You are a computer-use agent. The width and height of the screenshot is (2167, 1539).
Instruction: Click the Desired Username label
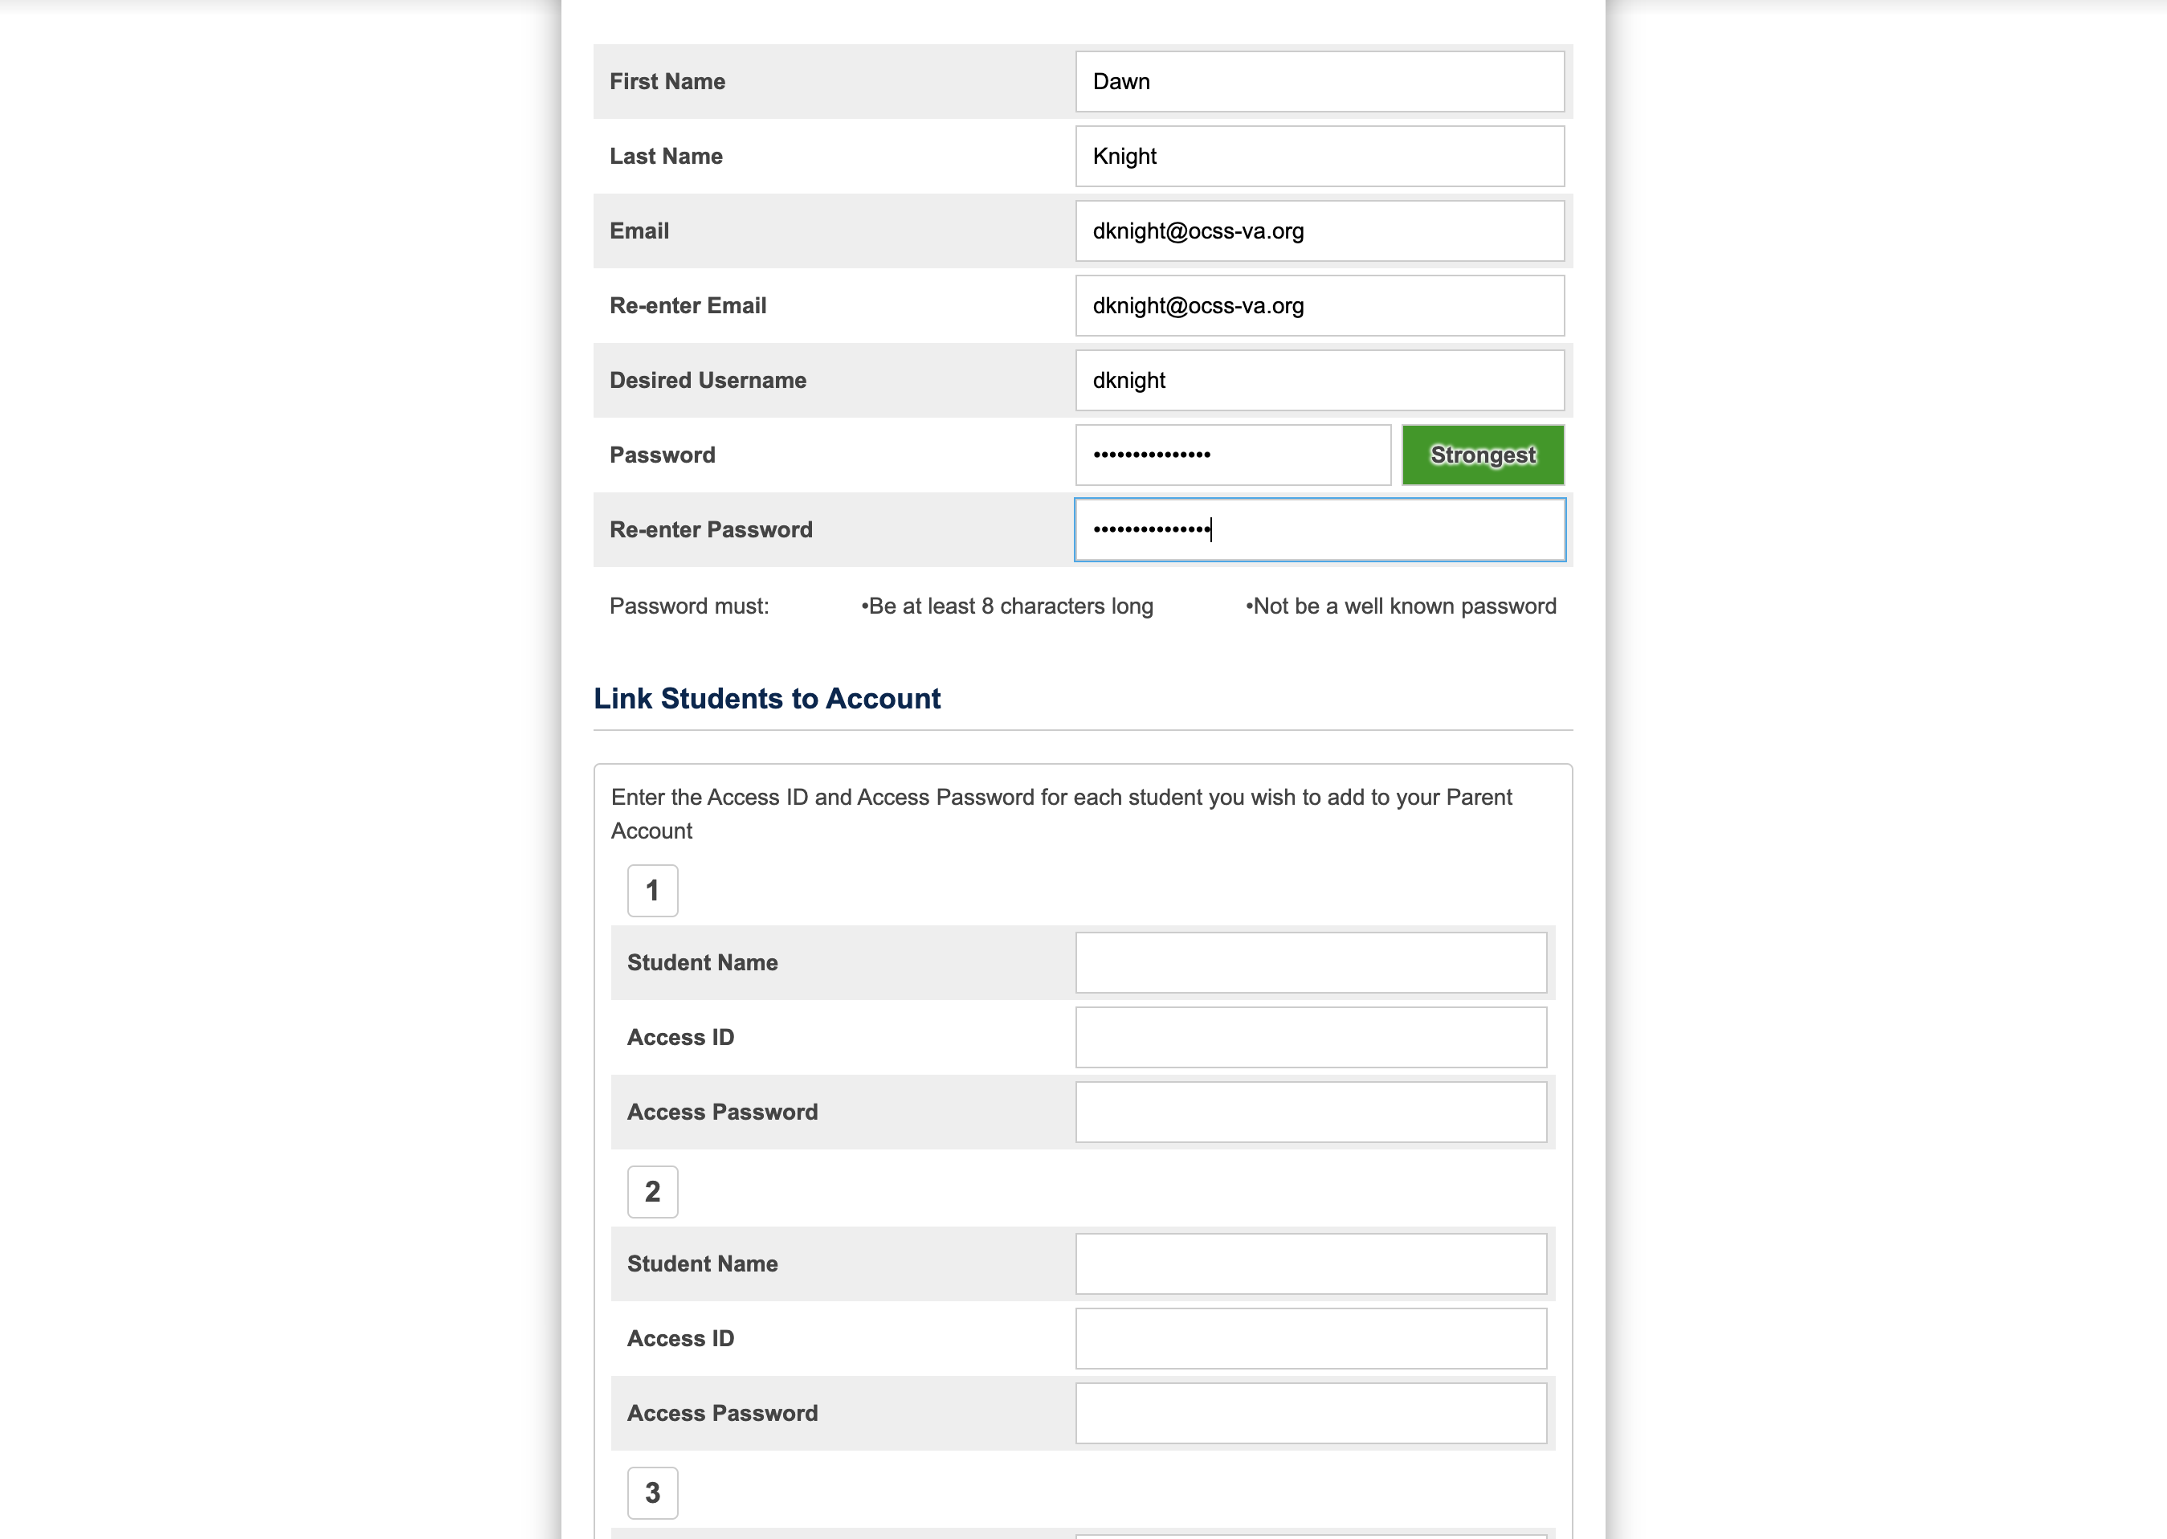(x=708, y=380)
